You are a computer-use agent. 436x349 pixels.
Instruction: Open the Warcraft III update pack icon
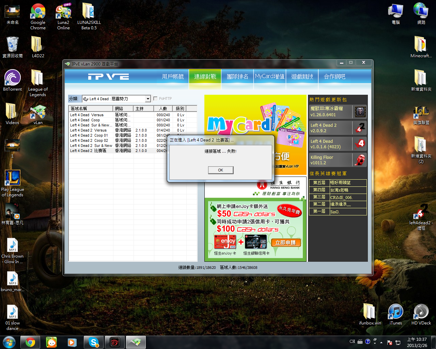coord(360,111)
